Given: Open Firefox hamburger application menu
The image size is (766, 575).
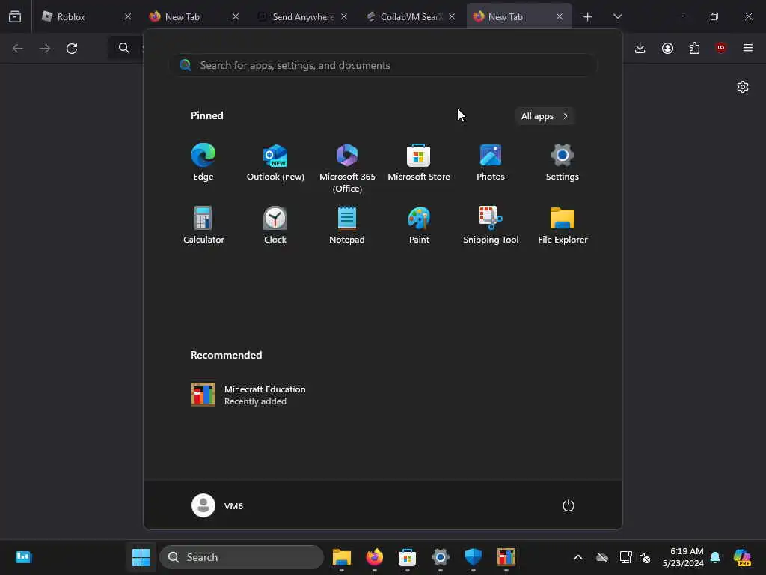Looking at the screenshot, I should (x=748, y=48).
